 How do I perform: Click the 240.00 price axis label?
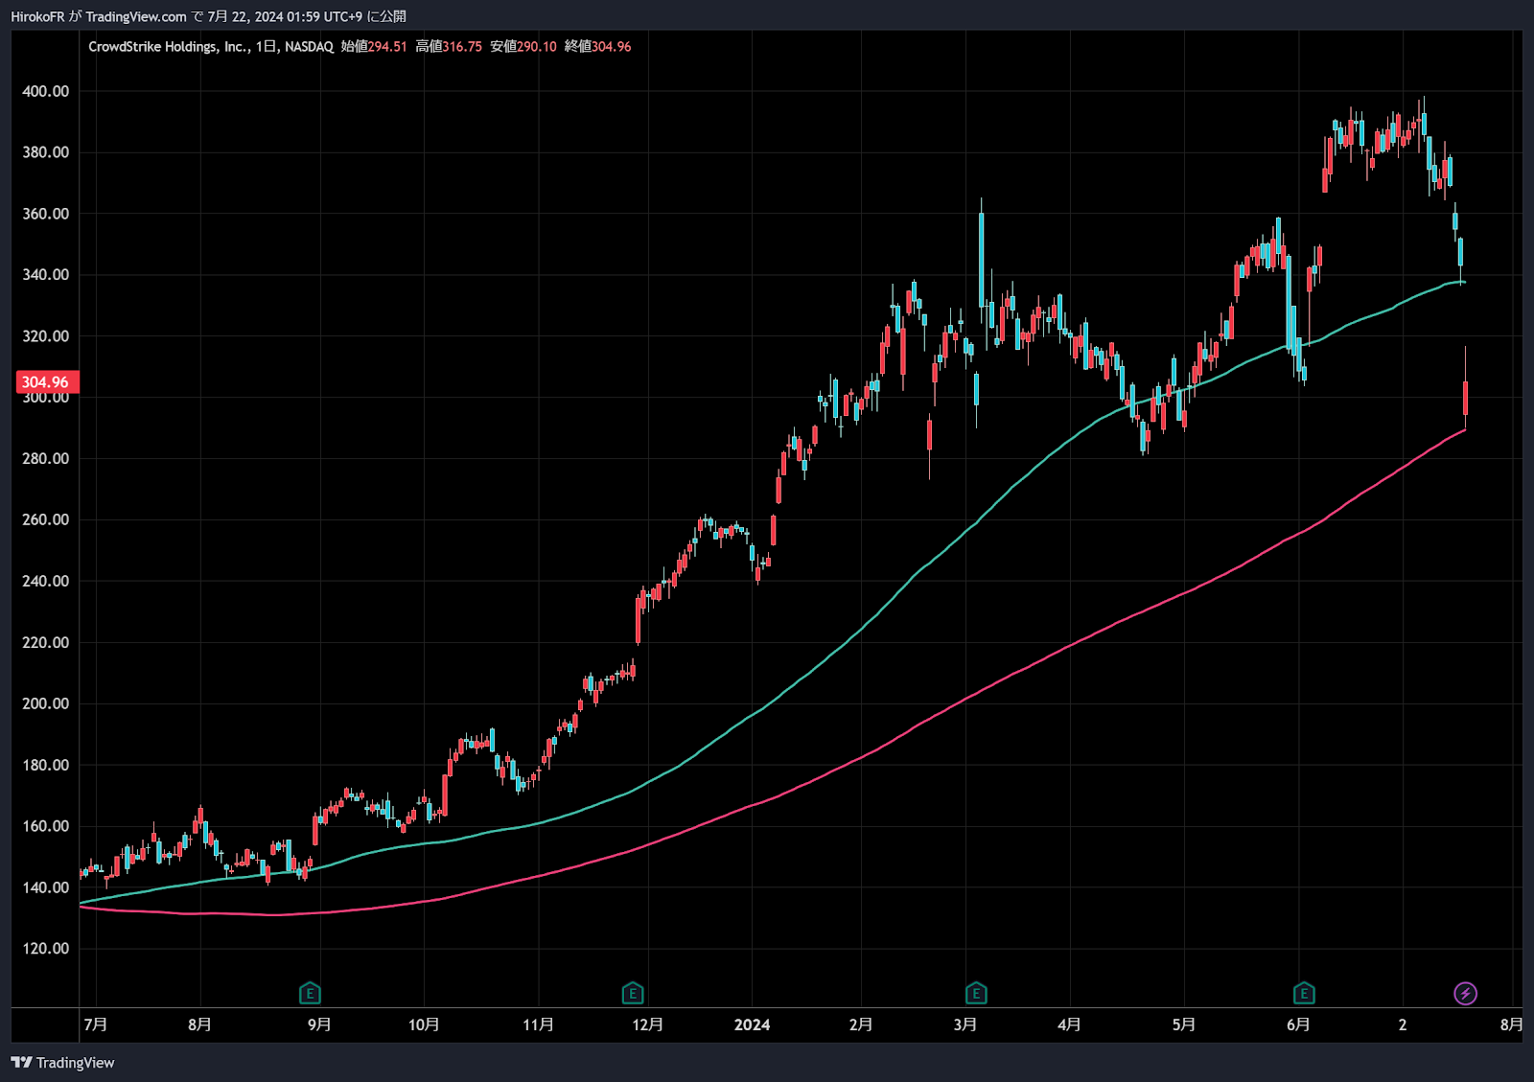click(46, 581)
